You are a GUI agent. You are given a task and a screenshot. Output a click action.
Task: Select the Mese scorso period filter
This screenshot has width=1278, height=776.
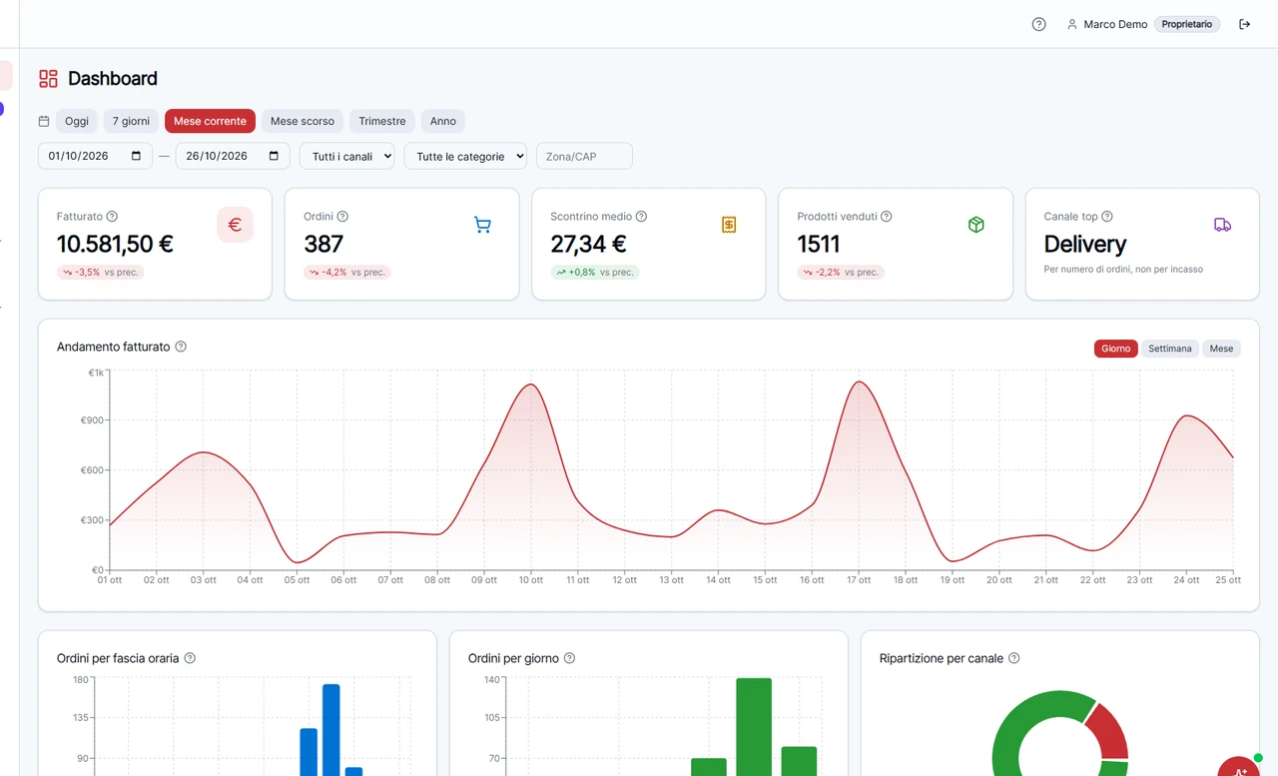click(x=303, y=121)
